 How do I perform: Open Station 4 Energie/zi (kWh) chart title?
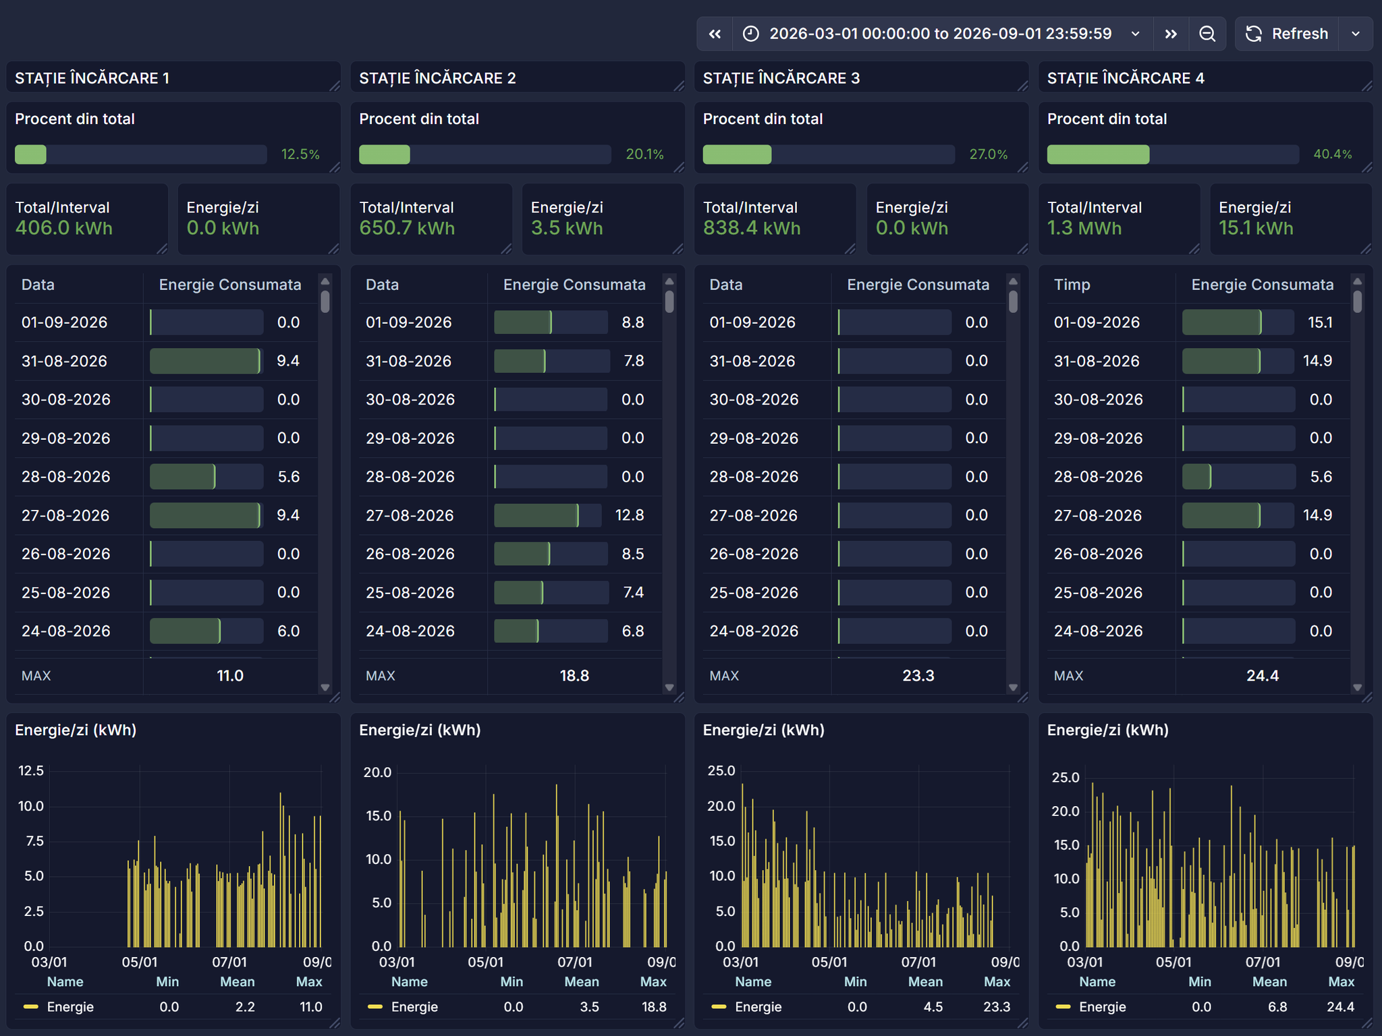1108,730
